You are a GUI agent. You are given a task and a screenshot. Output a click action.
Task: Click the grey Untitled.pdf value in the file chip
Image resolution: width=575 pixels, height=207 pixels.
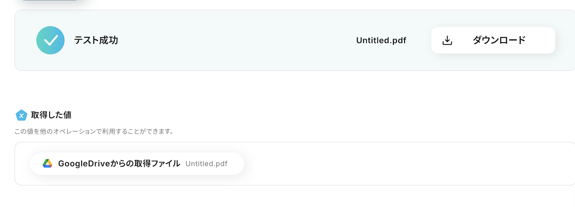[206, 164]
